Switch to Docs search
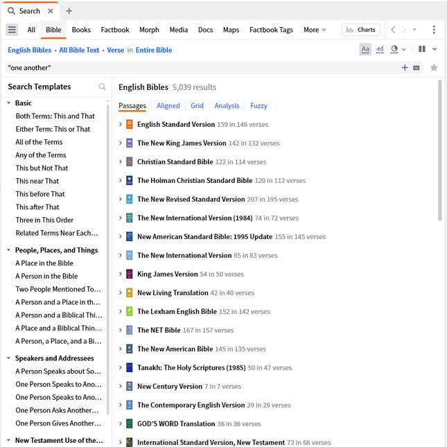Screen dimensions: 447x447 [205, 30]
